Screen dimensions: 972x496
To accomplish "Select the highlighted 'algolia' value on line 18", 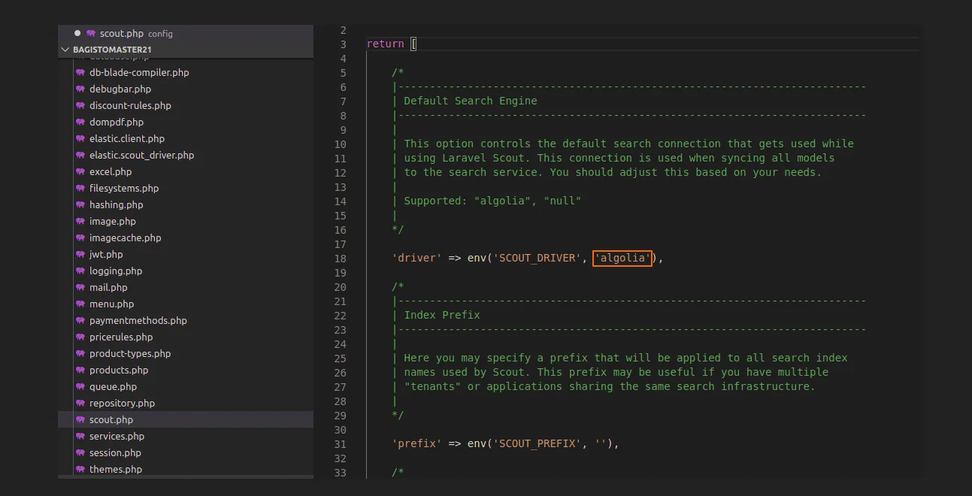I will coord(622,258).
